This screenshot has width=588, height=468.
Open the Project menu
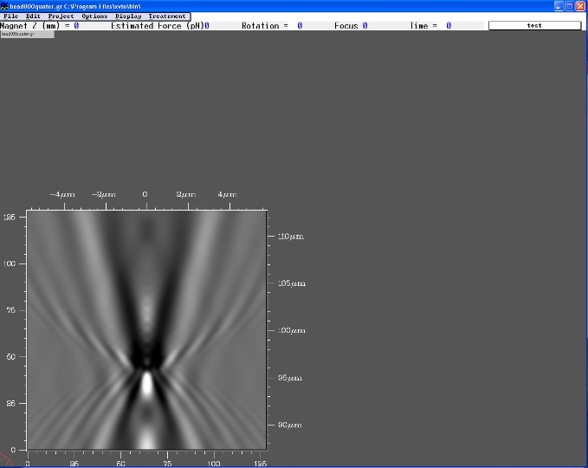[61, 16]
